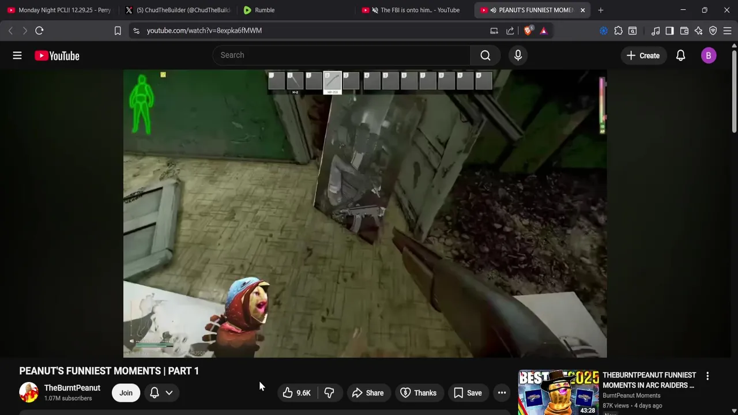
Task: Click the video player to pause
Action: click(365, 213)
